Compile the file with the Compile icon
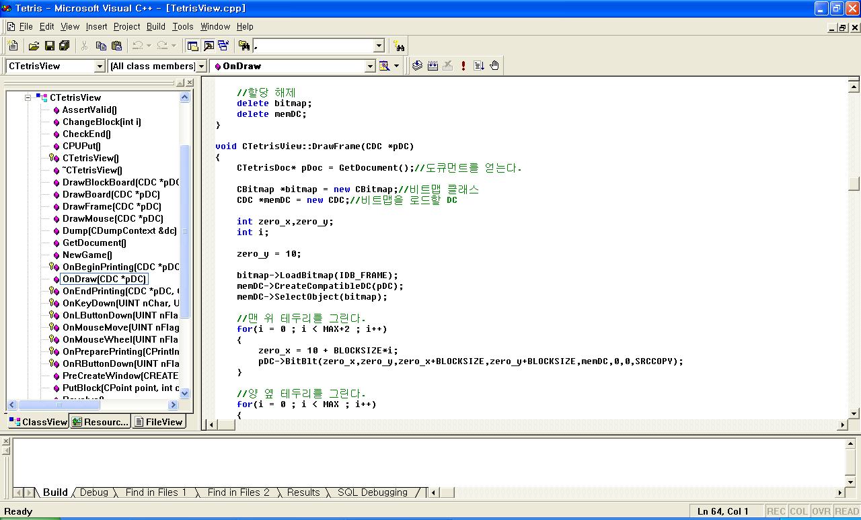861x520 pixels. 418,66
